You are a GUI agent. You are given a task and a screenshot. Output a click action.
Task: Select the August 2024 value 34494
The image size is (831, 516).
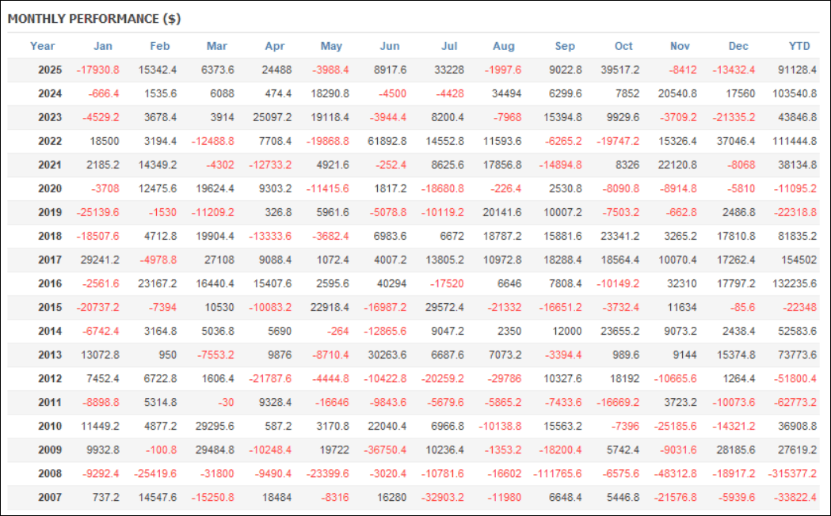tap(505, 93)
